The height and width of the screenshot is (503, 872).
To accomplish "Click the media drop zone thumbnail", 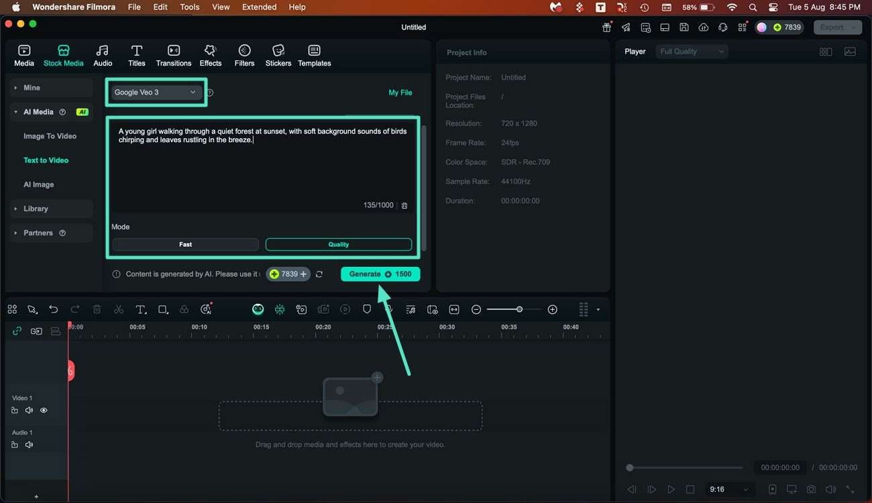I will (x=350, y=397).
